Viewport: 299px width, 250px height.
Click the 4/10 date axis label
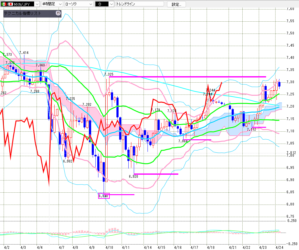pos(109,248)
